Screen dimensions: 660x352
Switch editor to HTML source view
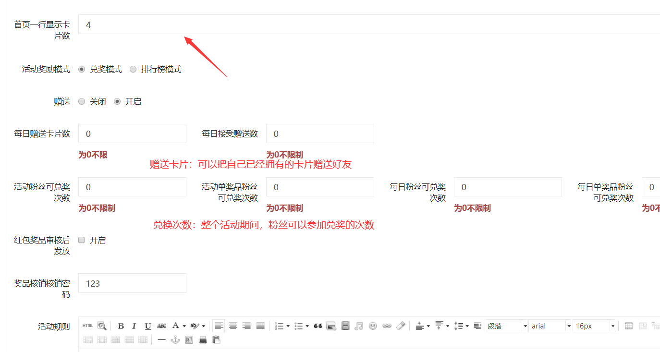coord(87,326)
